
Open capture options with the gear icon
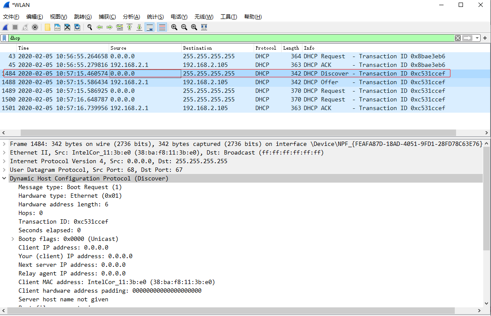(34, 27)
